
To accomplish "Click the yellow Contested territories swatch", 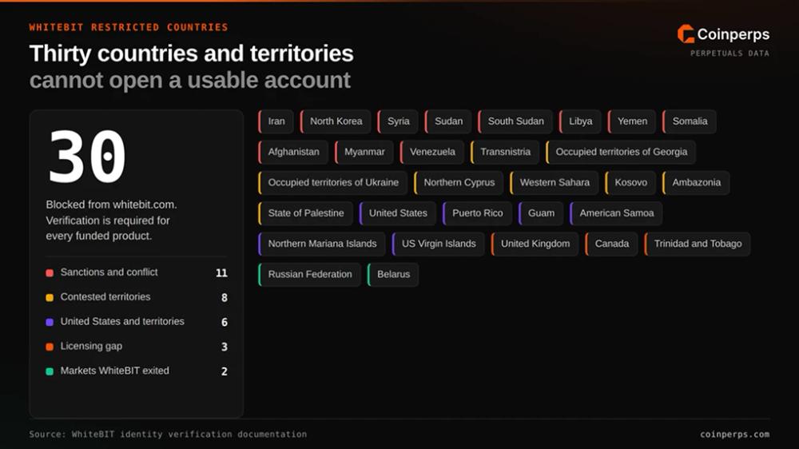I will tap(50, 298).
